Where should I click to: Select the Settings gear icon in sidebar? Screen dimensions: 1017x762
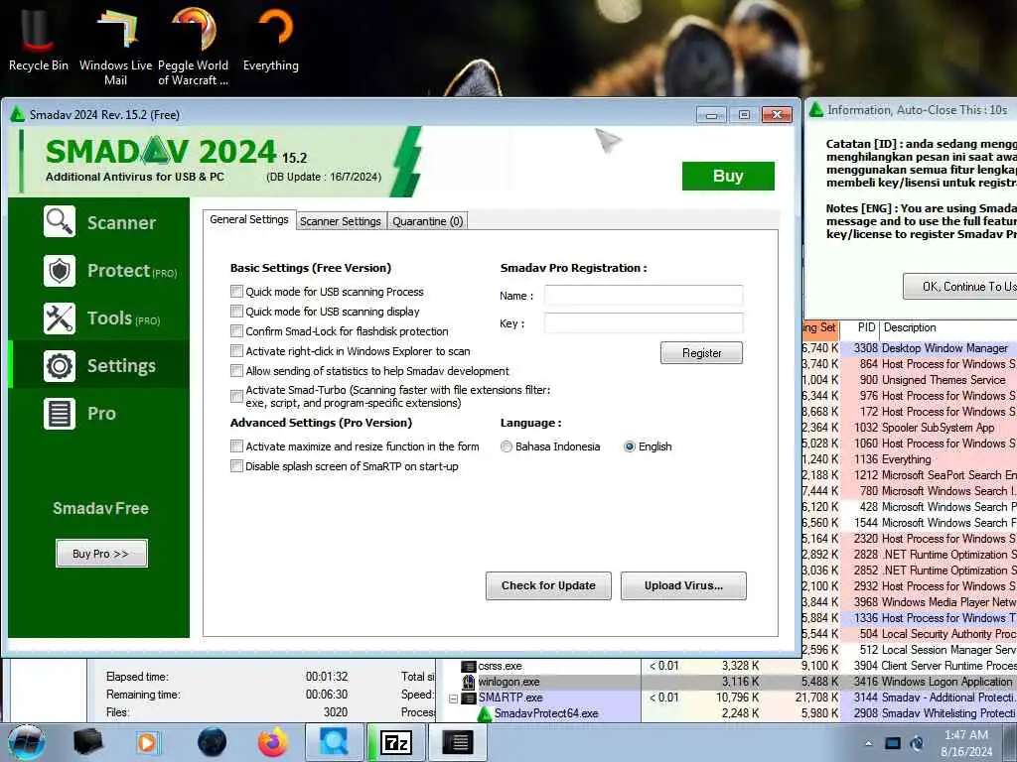[x=60, y=366]
